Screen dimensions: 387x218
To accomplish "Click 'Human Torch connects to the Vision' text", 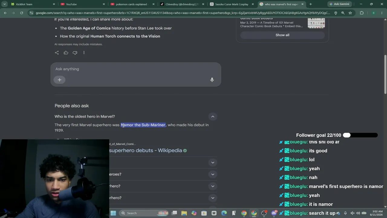I will coord(125,36).
